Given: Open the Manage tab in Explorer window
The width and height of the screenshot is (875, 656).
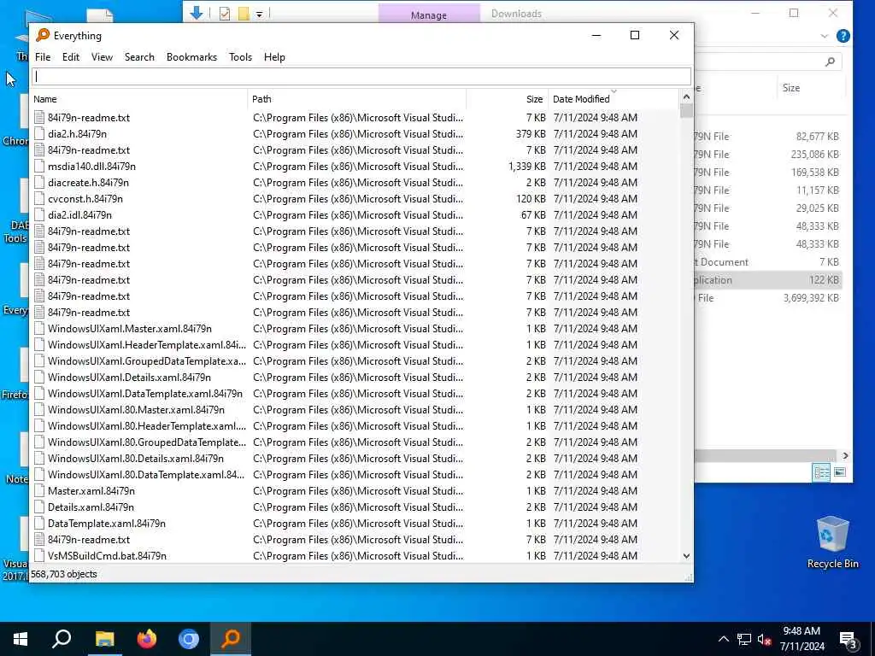Looking at the screenshot, I should point(429,15).
